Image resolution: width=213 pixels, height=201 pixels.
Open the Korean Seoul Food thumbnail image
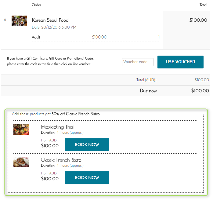tap(19, 21)
